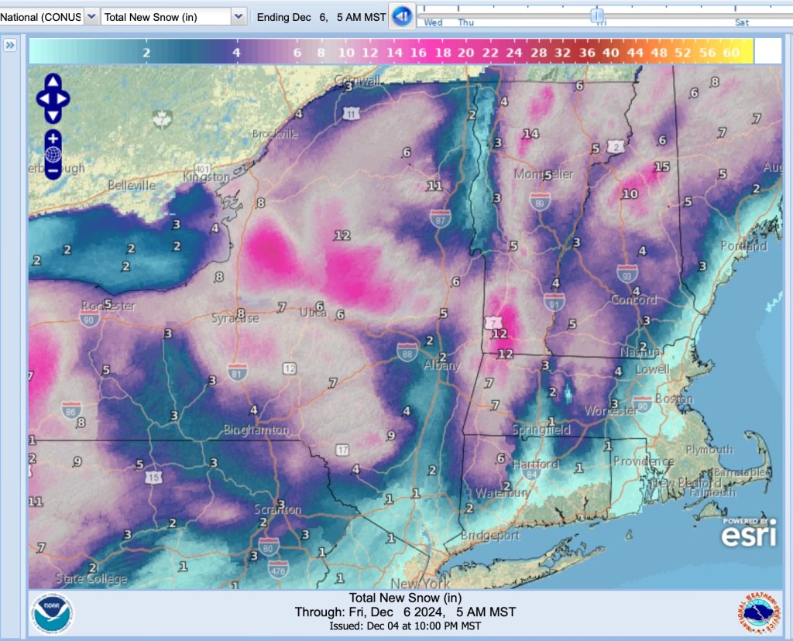Open the National (CONUS) region dropdown arrow

(91, 16)
